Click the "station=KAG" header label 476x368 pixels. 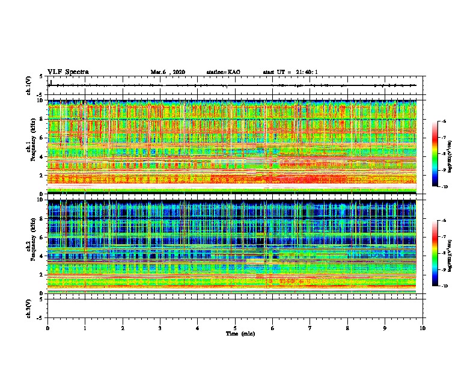point(223,72)
